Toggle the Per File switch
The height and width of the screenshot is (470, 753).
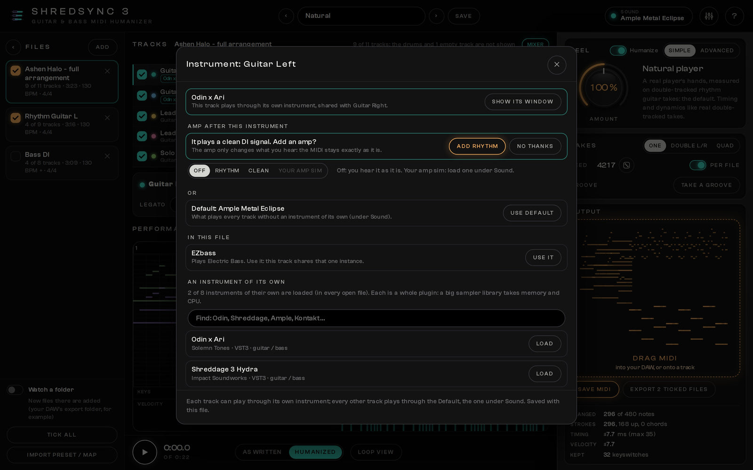pyautogui.click(x=697, y=165)
